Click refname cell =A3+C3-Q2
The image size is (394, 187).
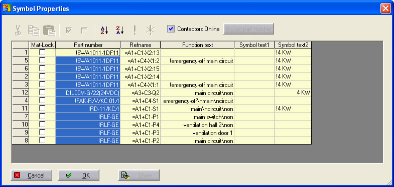(141, 92)
